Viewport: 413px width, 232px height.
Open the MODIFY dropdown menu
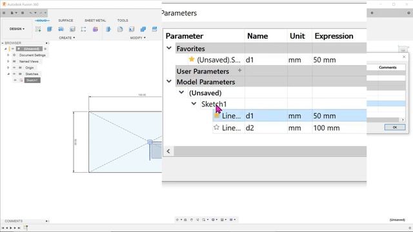point(137,38)
